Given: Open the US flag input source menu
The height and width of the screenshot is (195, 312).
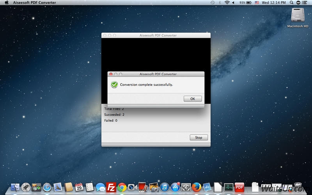Looking at the screenshot, I should (x=257, y=3).
